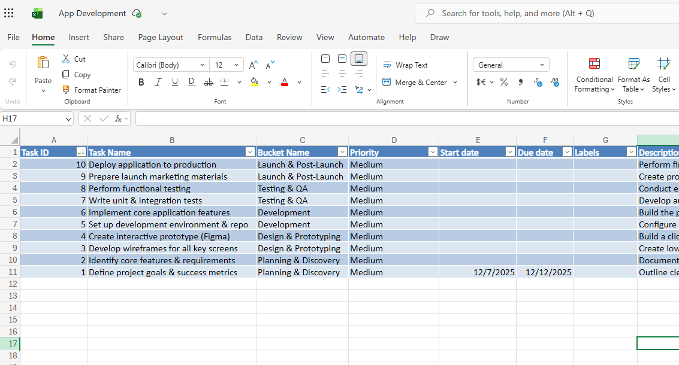679x365 pixels.
Task: Toggle bold formatting in Font group
Action: [141, 82]
